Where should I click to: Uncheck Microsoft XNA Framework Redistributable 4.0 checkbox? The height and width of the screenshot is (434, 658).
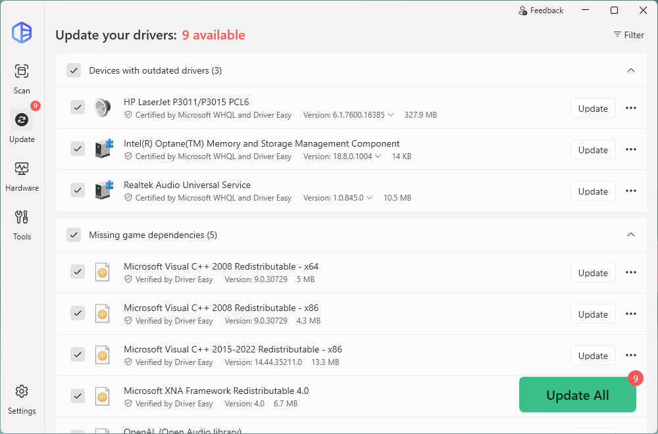(78, 395)
